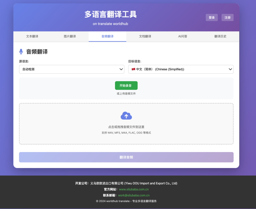This screenshot has width=256, height=209.
Task: Start recording with the green 开始录音 button
Action: 126,85
